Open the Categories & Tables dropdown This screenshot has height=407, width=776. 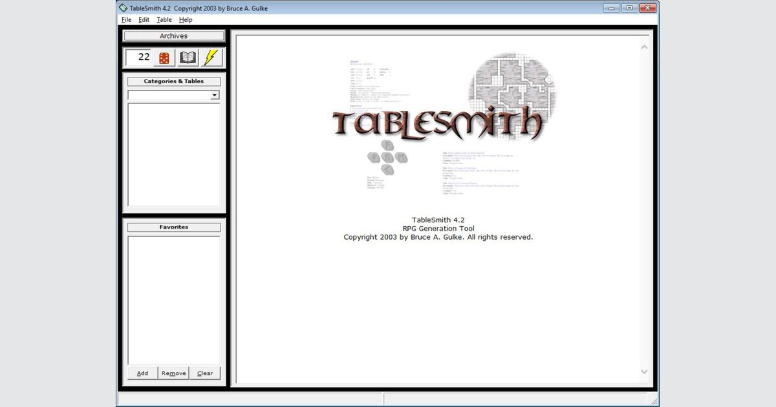[214, 95]
